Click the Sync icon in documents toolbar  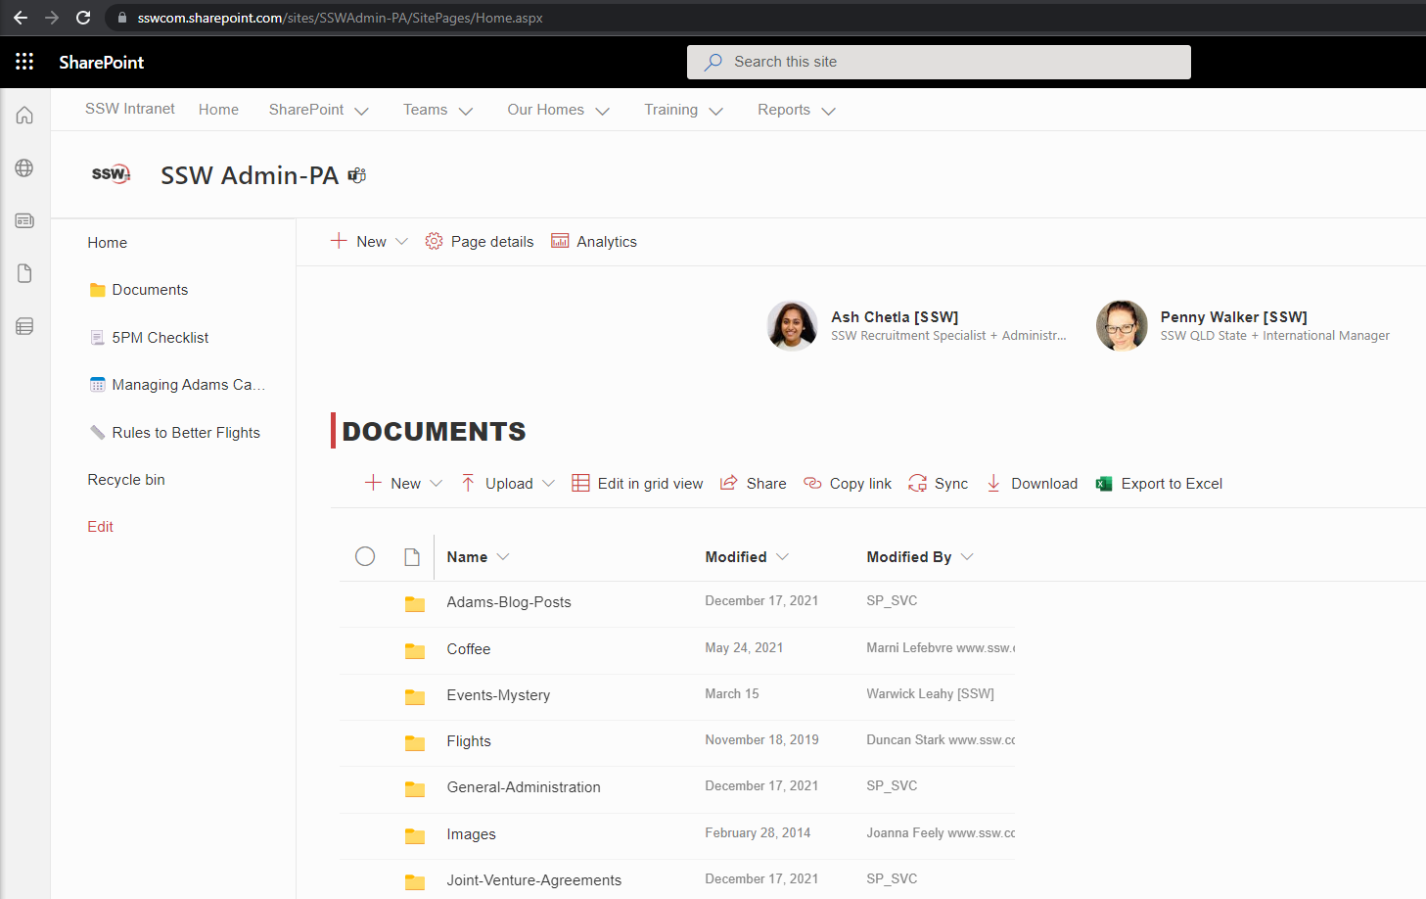(x=917, y=483)
